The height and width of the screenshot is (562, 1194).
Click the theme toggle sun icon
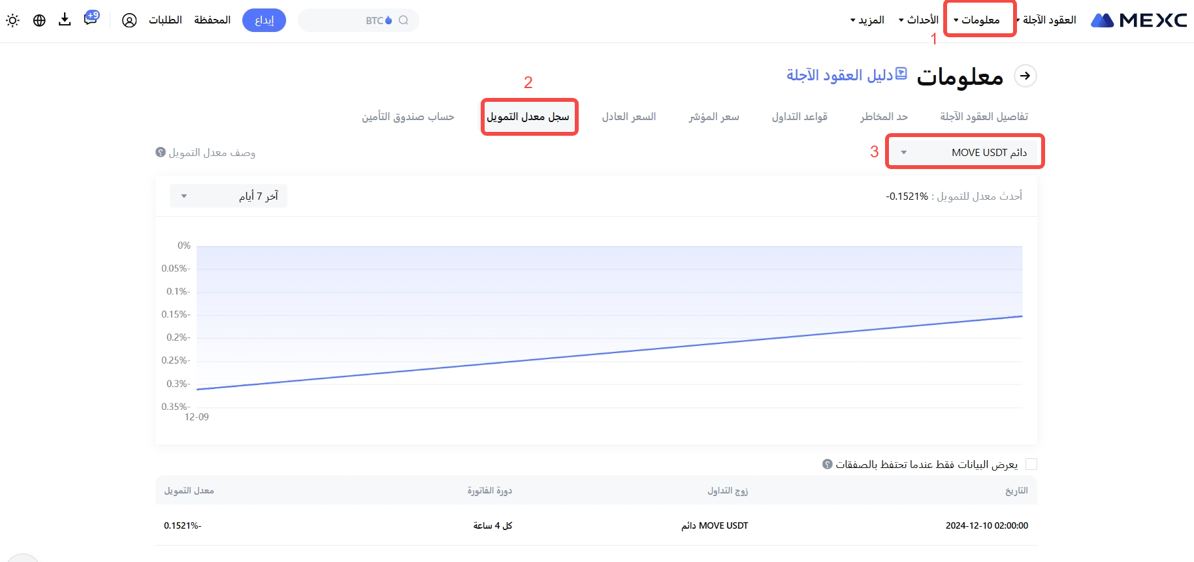click(12, 20)
